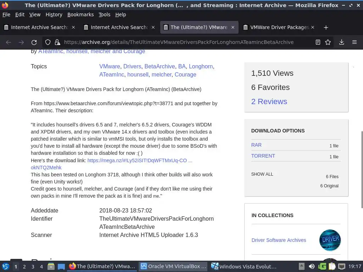This screenshot has width=363, height=272.
Task: Expand SHOW ALL download files
Action: 262,174
